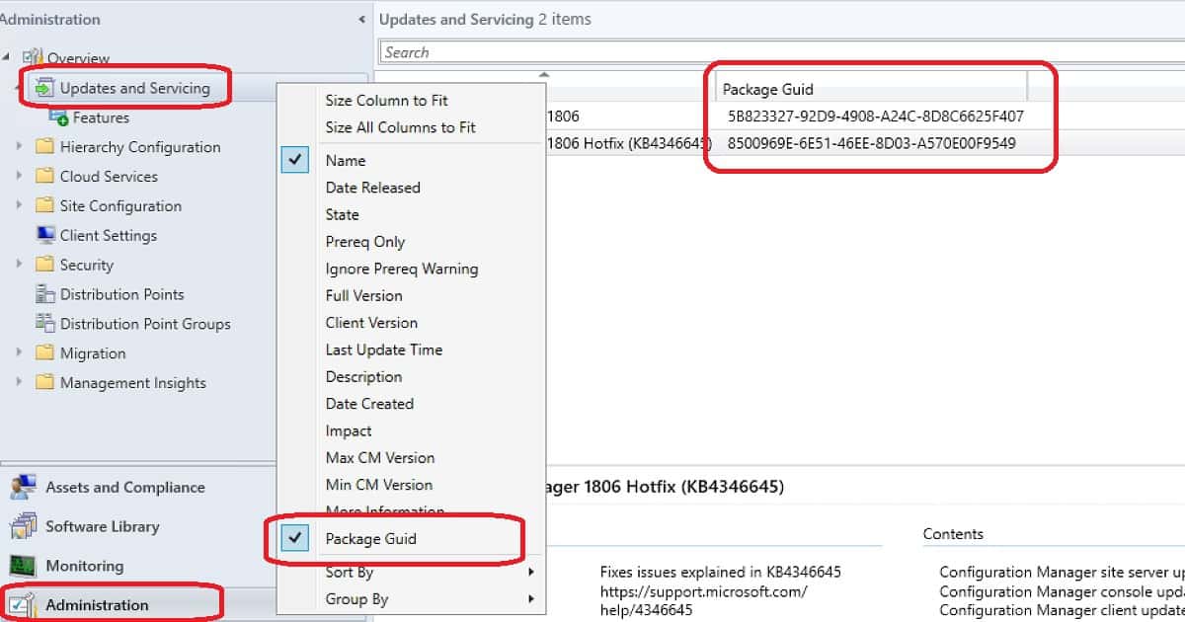Screen dimensions: 1185x622
Task: Choose Size All Columns to Fit
Action: 401,127
